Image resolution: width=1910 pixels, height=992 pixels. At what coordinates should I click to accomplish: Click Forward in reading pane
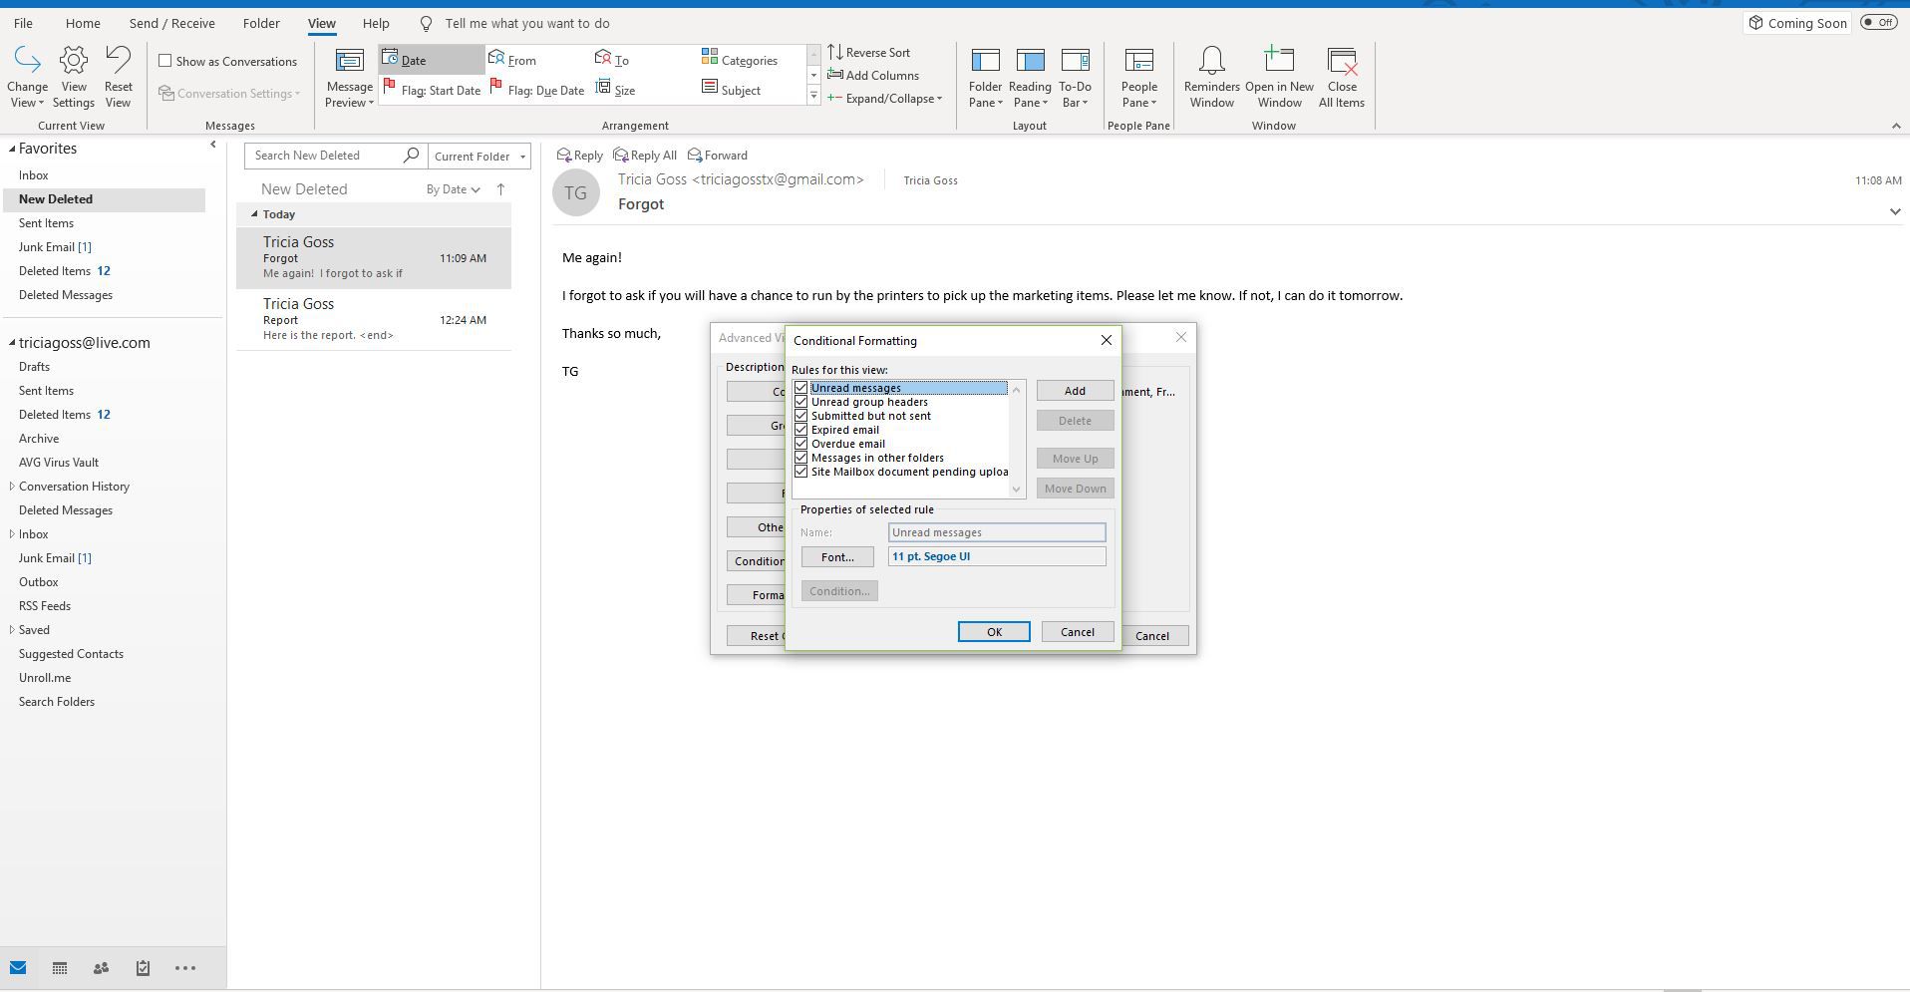coord(718,156)
